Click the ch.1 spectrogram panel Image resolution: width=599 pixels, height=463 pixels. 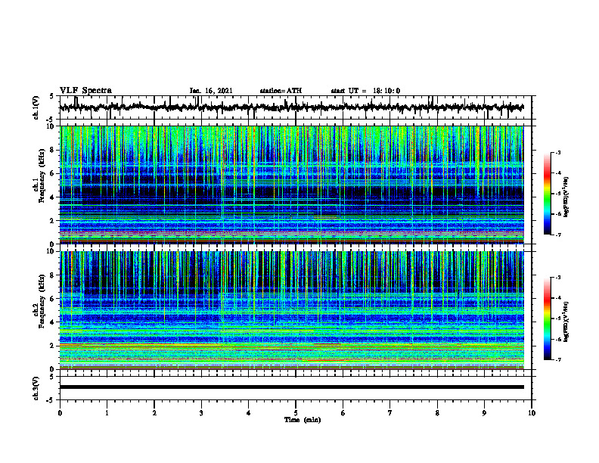click(x=291, y=185)
